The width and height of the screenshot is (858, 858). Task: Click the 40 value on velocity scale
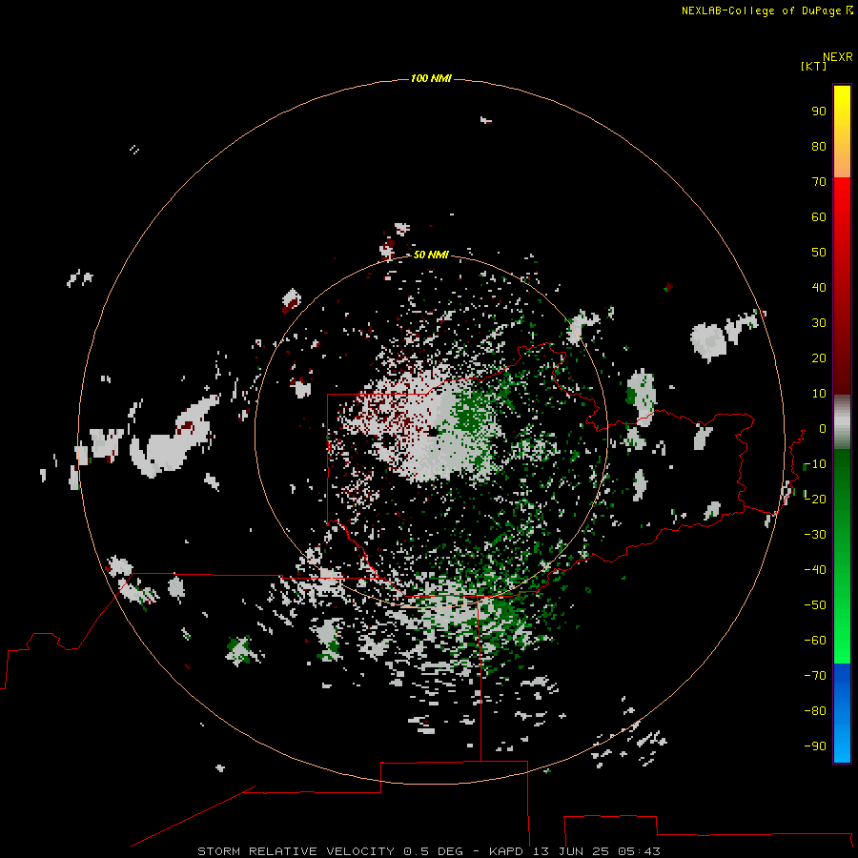[x=819, y=287]
